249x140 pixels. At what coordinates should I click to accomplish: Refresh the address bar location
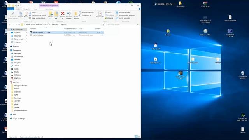point(103,24)
